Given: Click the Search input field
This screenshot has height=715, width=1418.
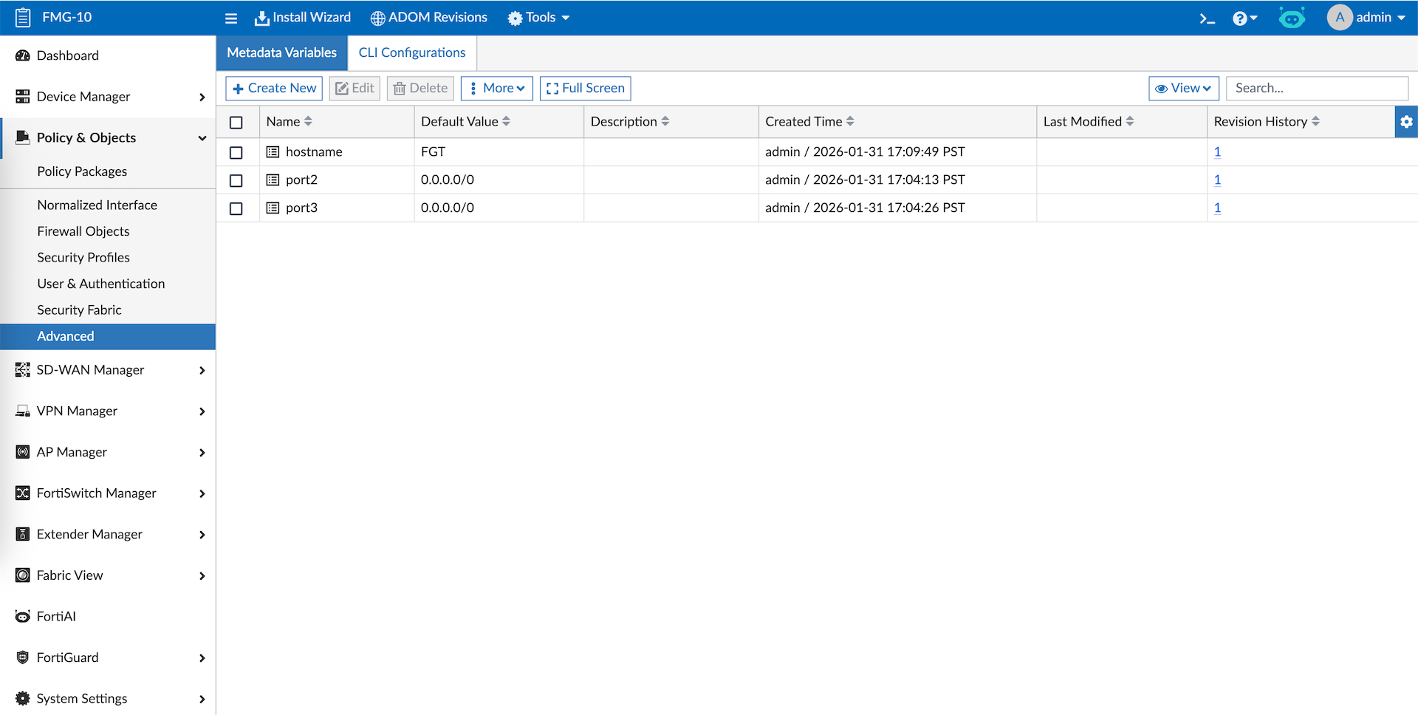Looking at the screenshot, I should pos(1317,89).
